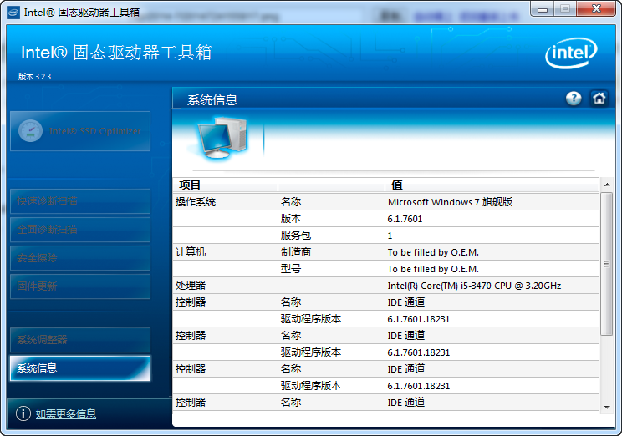Image resolution: width=622 pixels, height=436 pixels.
Task: Select the 计算机 row label
Action: [191, 252]
